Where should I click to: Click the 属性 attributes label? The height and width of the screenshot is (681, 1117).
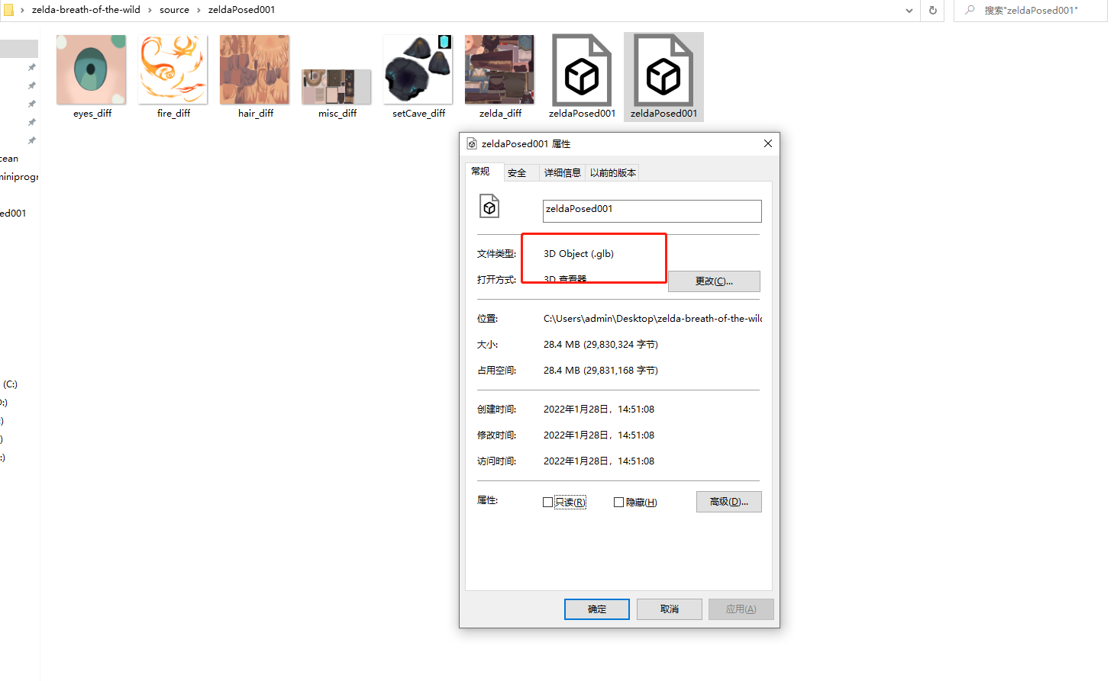[x=487, y=500]
